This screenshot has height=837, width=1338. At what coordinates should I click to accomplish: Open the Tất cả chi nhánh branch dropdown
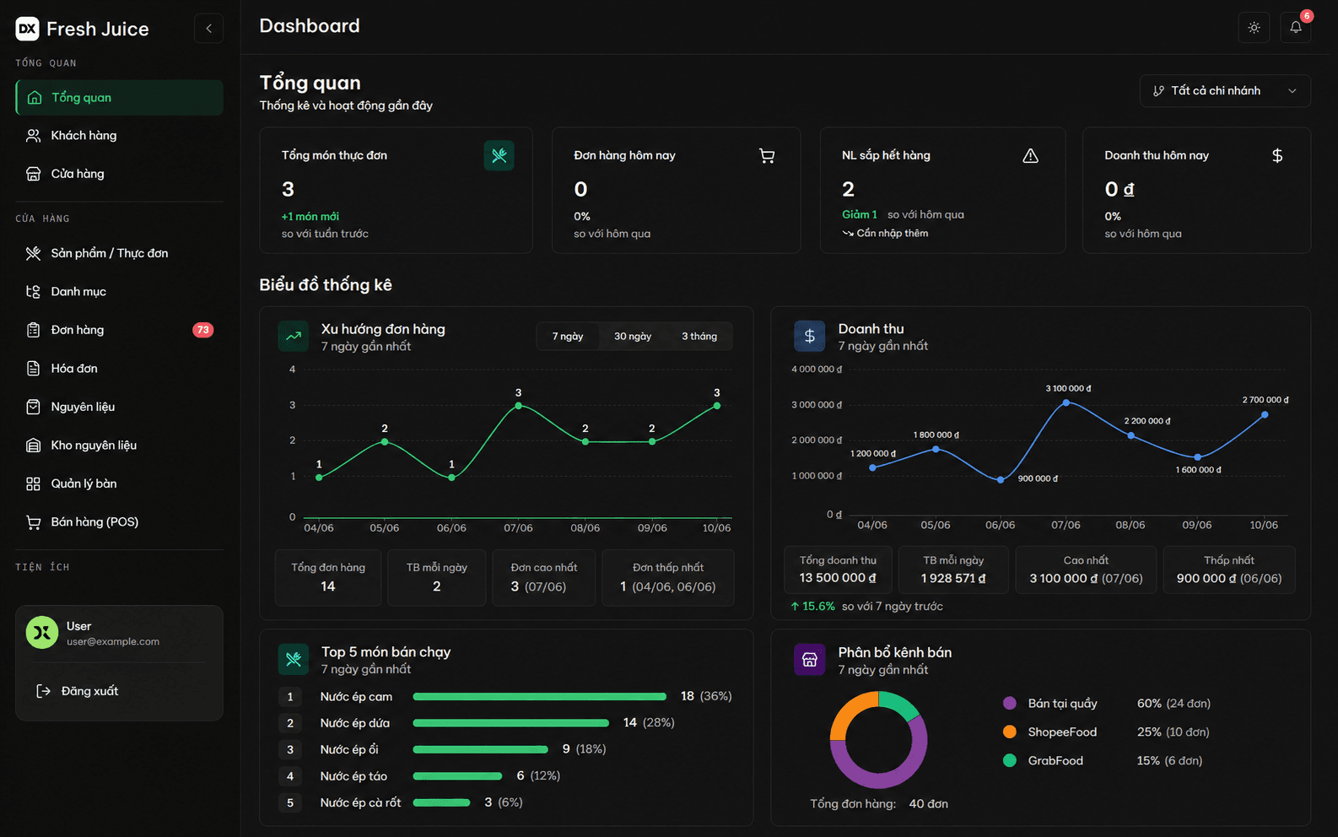point(1225,91)
